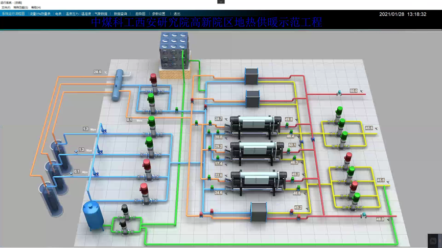Image resolution: width=442 pixels, height=248 pixels.
Task: Select the rooftop cooling tower unit
Action: coord(175,49)
